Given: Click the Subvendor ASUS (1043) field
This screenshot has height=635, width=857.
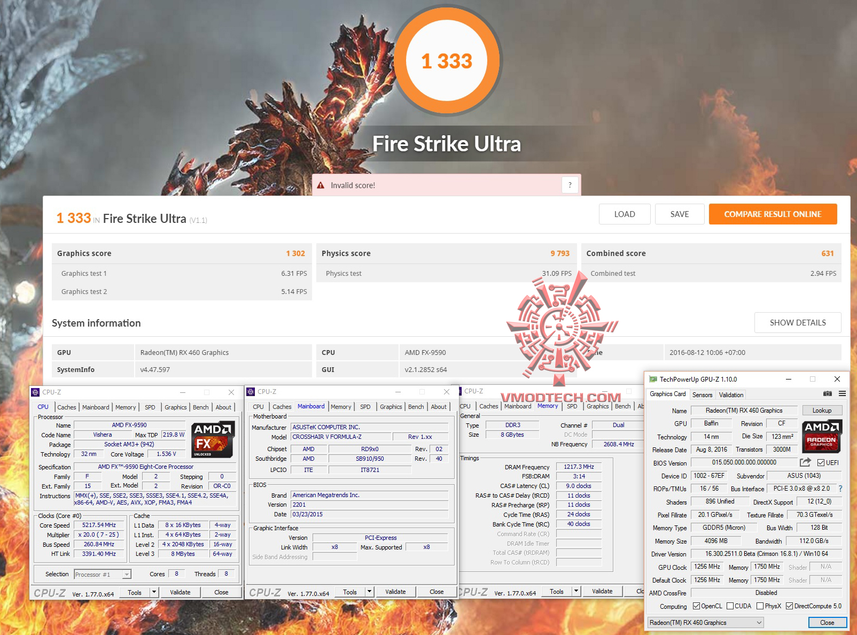Looking at the screenshot, I should point(804,476).
